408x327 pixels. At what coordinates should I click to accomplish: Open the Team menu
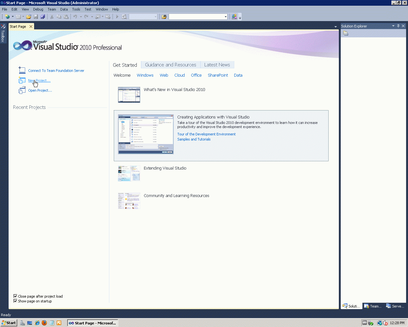[52, 9]
